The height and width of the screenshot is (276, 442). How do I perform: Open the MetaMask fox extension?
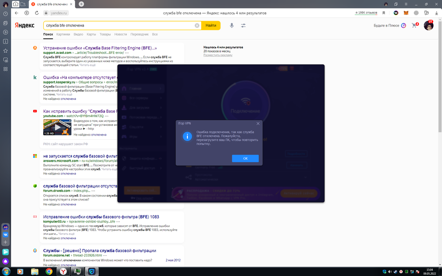click(406, 13)
